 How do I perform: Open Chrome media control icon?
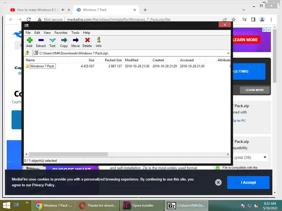[244, 20]
